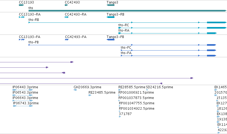
Task: Click the shortest purple feature line
Action: (x=24, y=67)
